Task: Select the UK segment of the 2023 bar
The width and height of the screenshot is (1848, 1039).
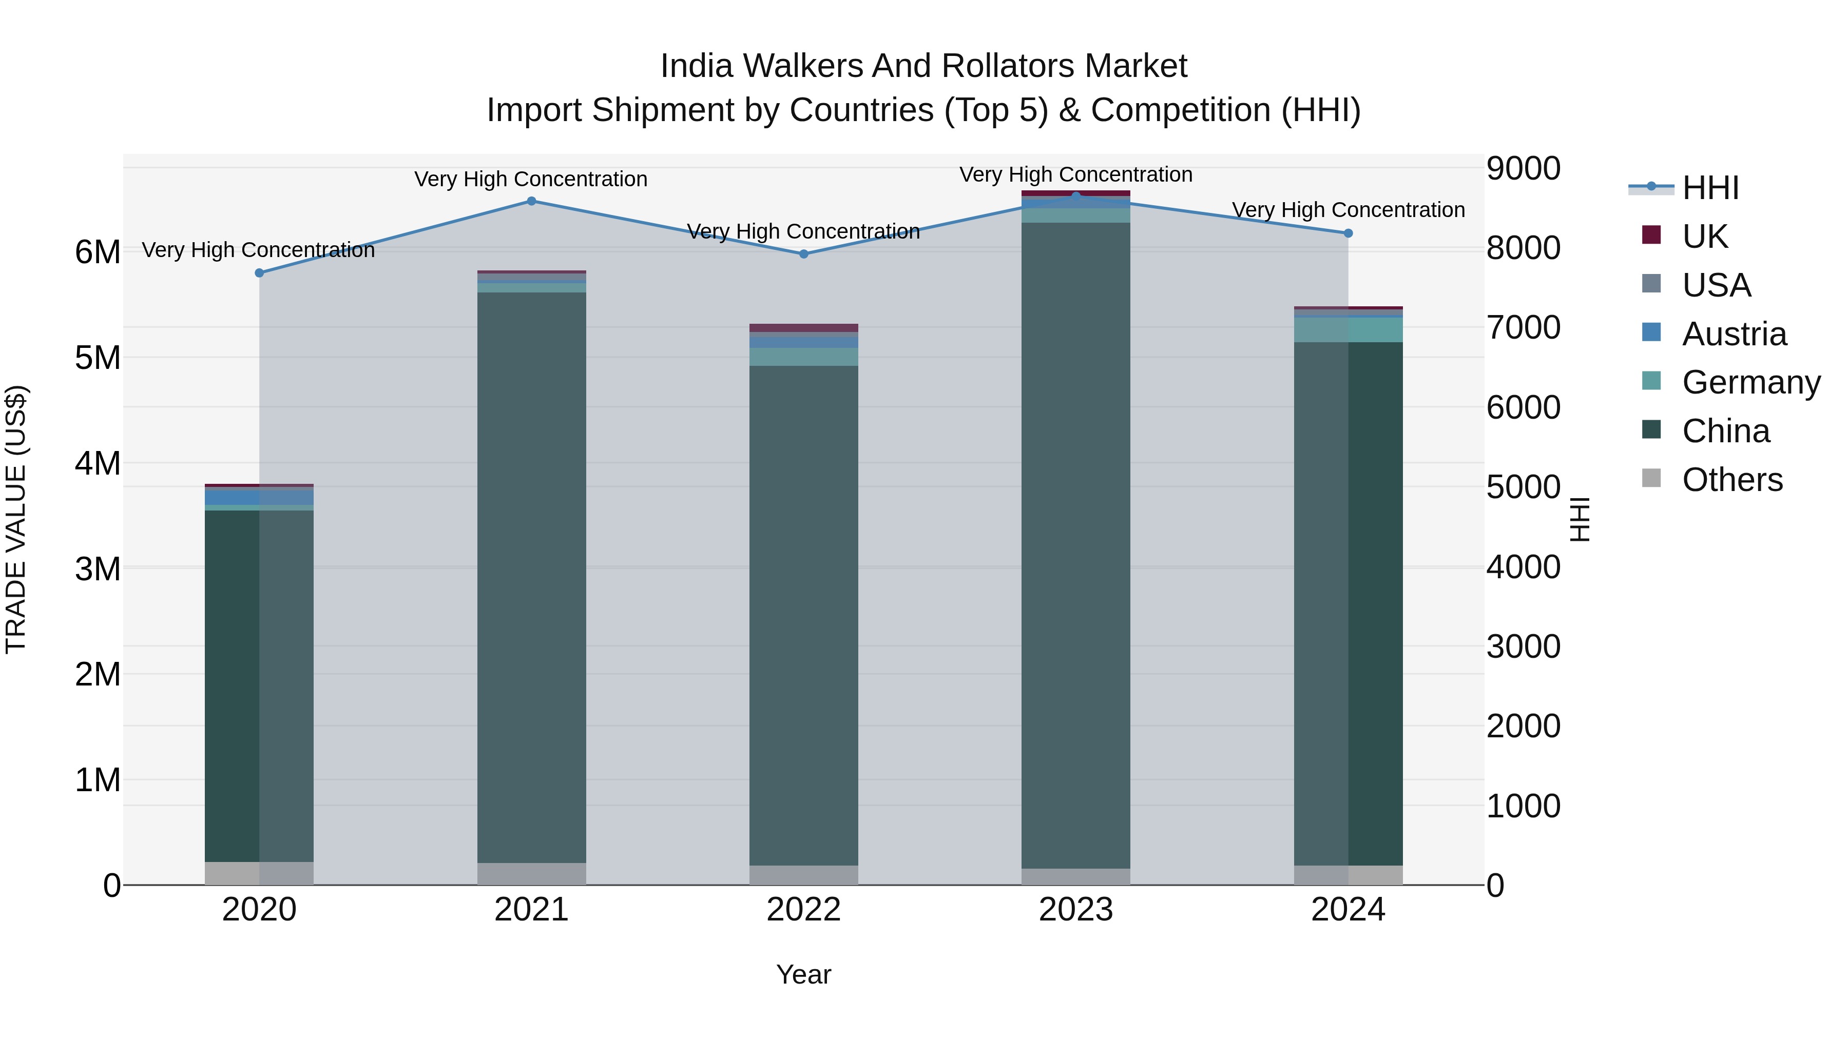Action: [x=1076, y=193]
